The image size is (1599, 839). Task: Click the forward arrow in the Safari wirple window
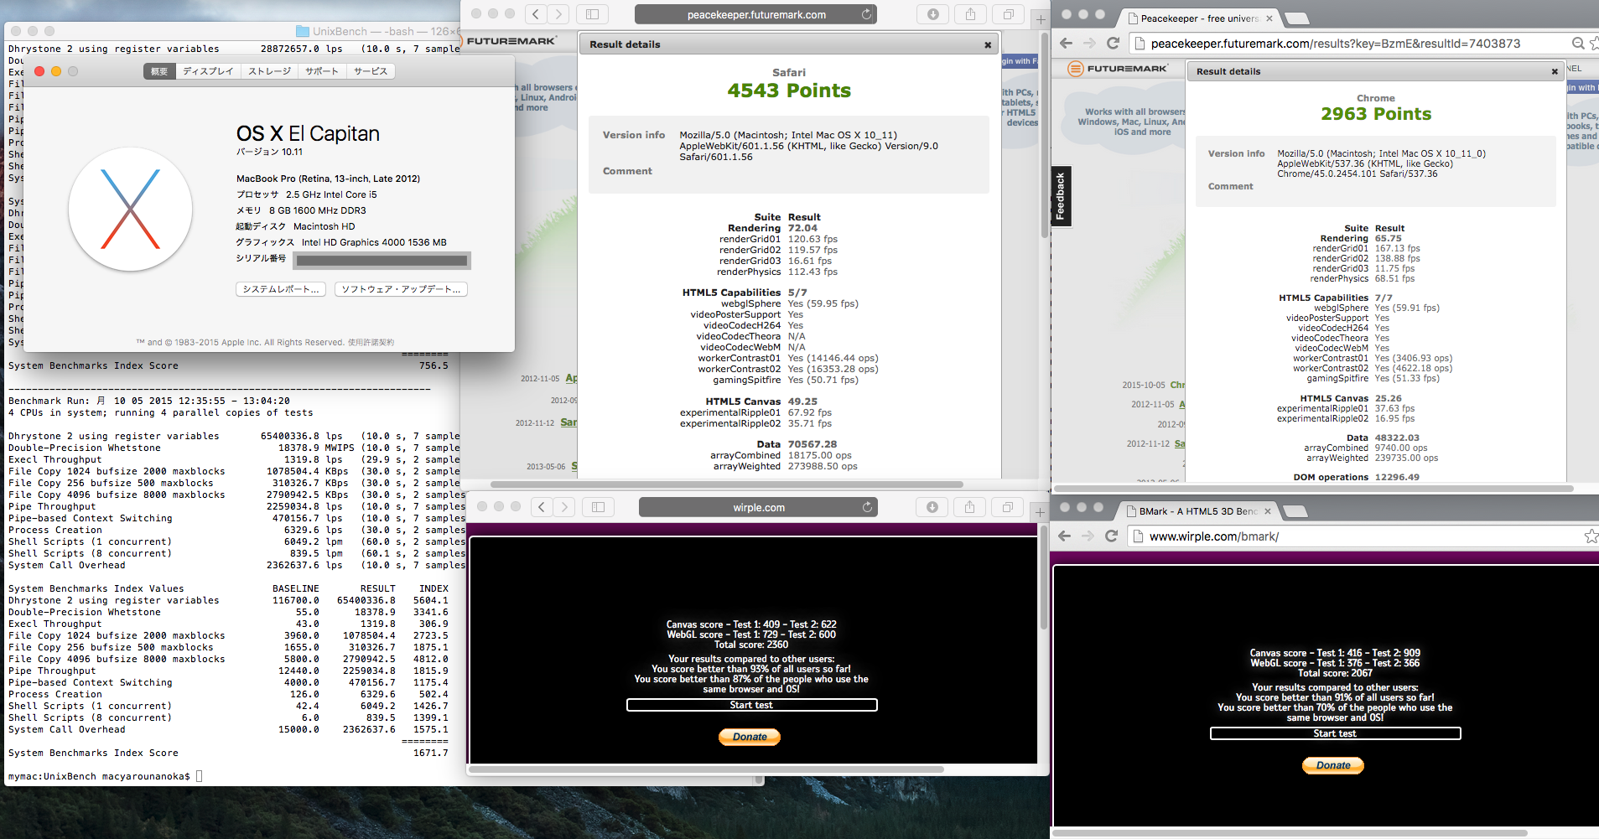(x=564, y=507)
